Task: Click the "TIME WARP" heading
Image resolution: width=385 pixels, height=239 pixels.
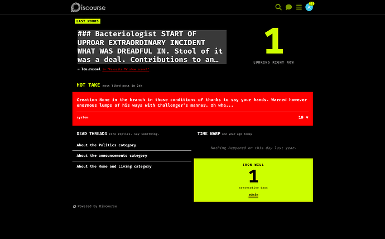Action: pyautogui.click(x=209, y=133)
